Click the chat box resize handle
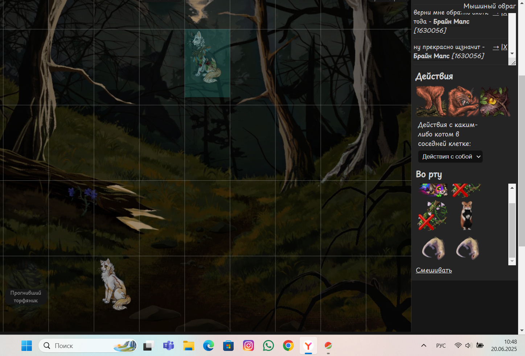 [x=513, y=63]
